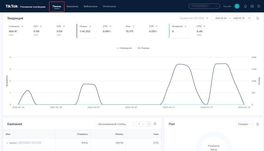Show info tooltip for Конверсия metric
264x151 pixels.
186,26
